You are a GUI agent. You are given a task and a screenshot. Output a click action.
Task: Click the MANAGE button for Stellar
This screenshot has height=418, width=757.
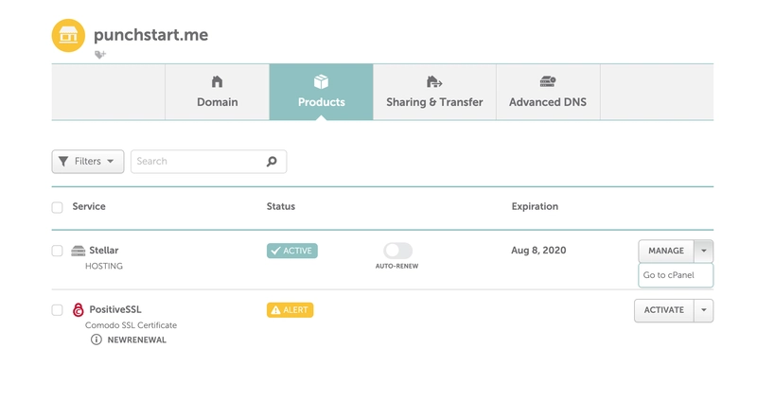[x=666, y=251]
